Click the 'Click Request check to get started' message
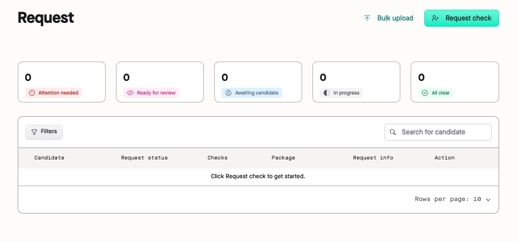This screenshot has height=242, width=518. coord(258,176)
